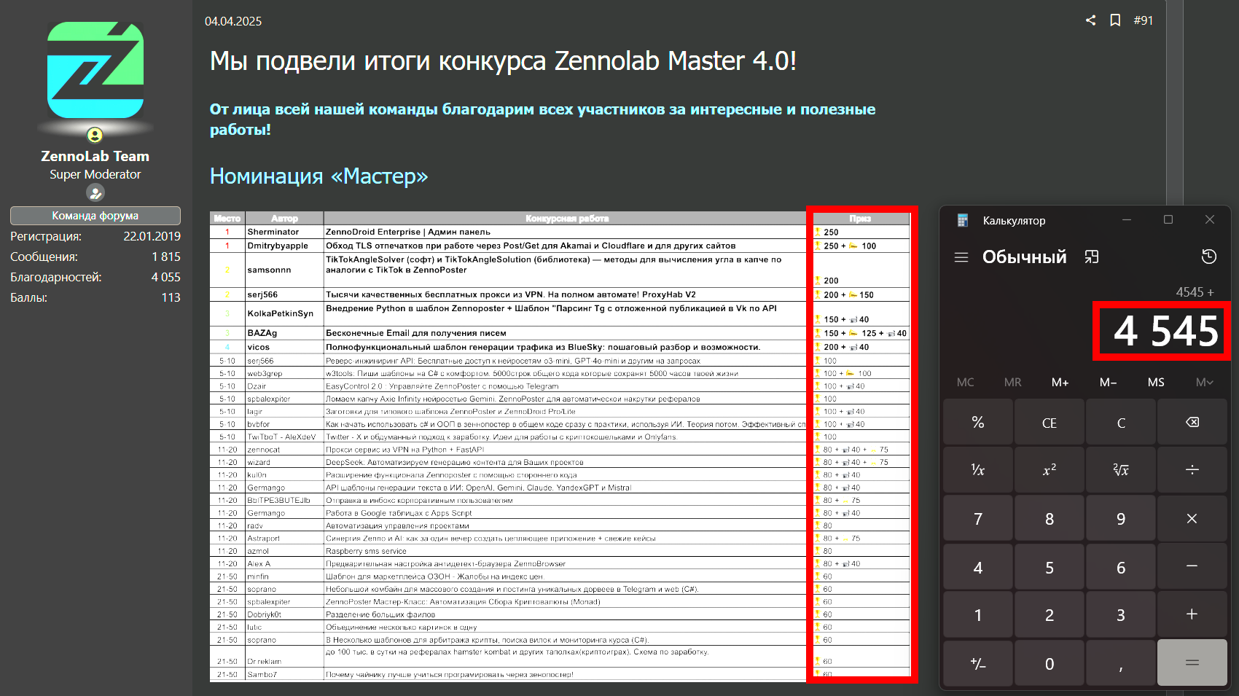The width and height of the screenshot is (1239, 696).
Task: Open the ZennoLab Team profile name
Action: [95, 156]
